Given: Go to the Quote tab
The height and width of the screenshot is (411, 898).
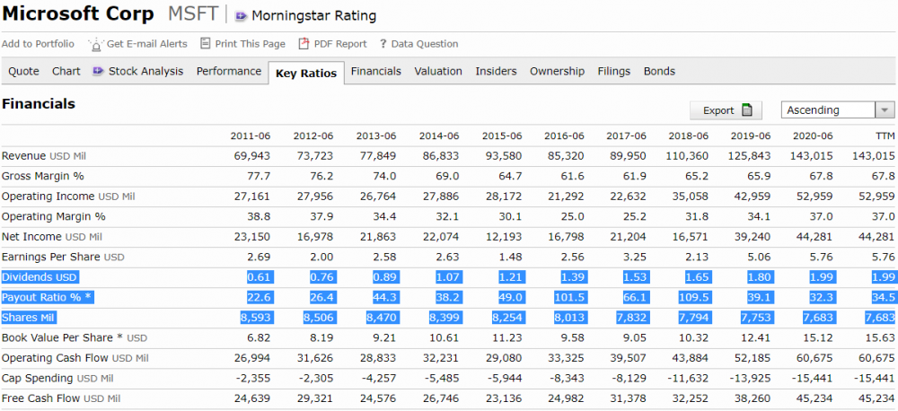Looking at the screenshot, I should click(24, 71).
